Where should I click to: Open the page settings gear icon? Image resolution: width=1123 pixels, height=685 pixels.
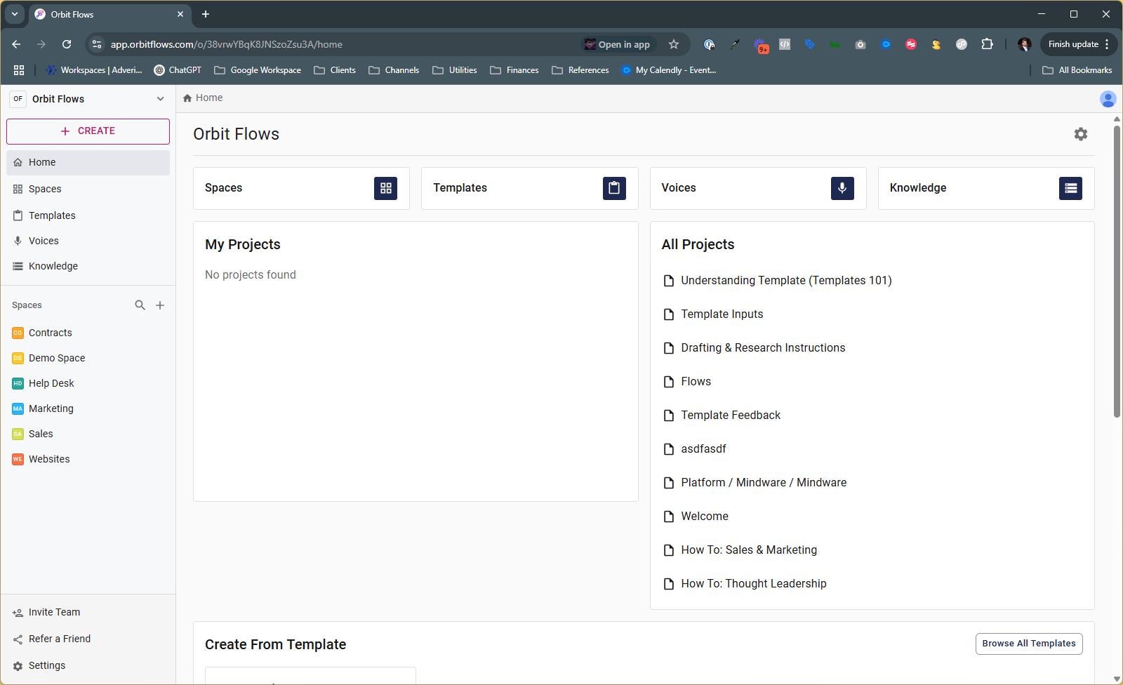(x=1080, y=134)
